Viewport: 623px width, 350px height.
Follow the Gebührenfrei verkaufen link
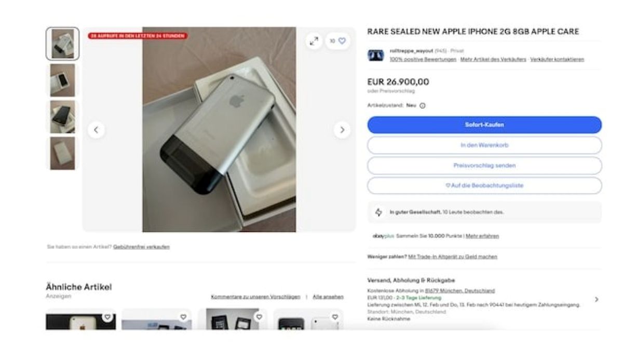coord(141,247)
